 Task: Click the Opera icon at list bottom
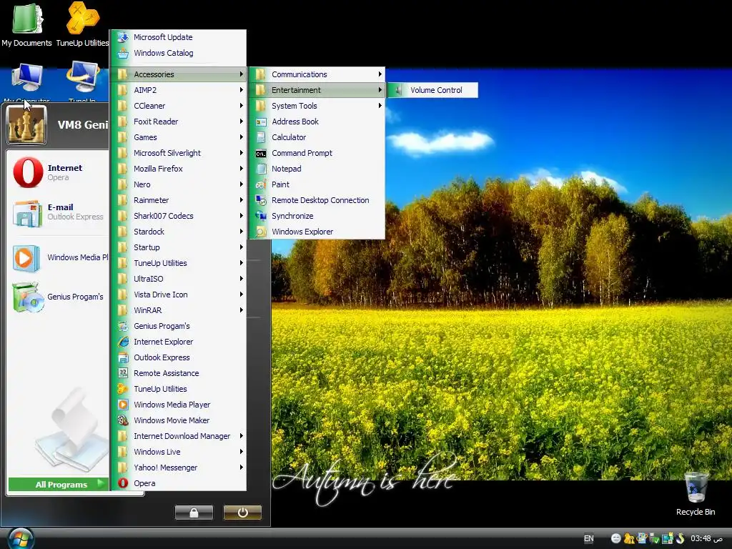click(x=123, y=483)
